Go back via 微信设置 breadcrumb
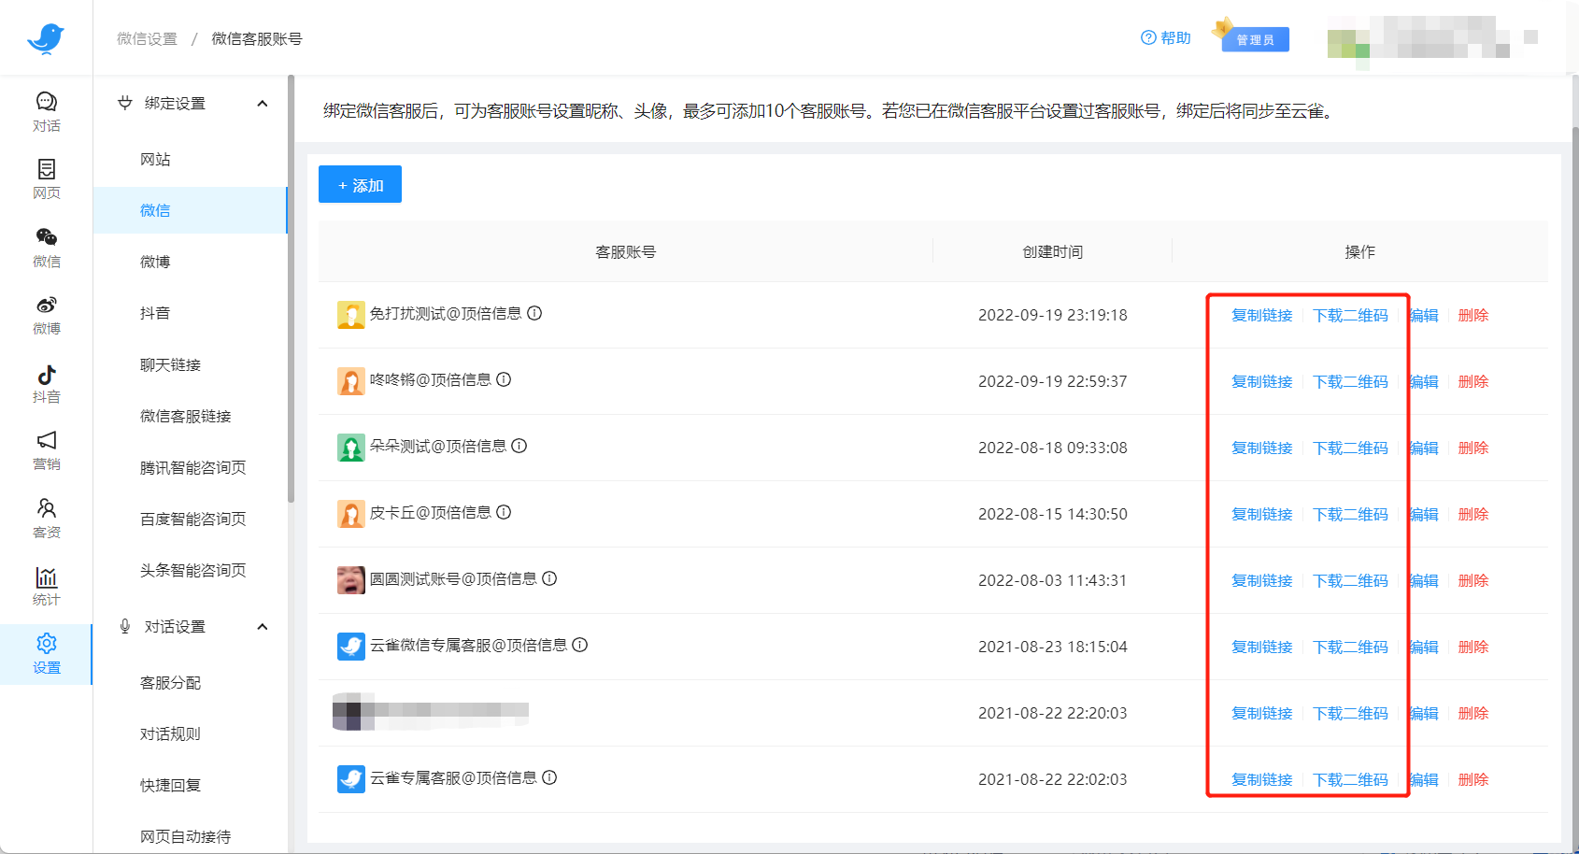The height and width of the screenshot is (854, 1579). (144, 38)
